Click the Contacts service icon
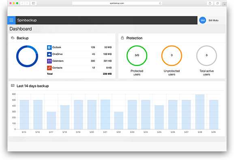Screen dimensions: 234x160 click(x=49, y=68)
